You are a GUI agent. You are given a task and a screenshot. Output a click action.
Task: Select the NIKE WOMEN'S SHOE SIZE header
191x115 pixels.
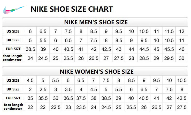(97, 72)
